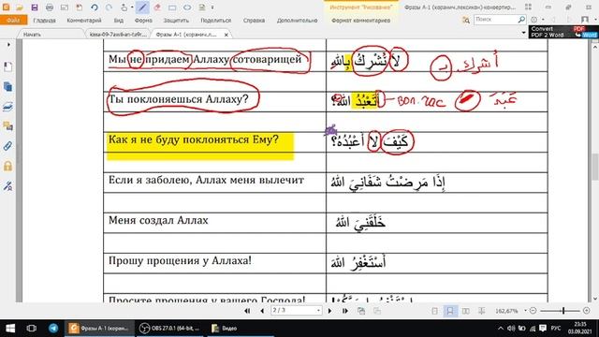The width and height of the screenshot is (599, 337).
Task: Open the Справка ribbon tab
Action: (x=254, y=21)
